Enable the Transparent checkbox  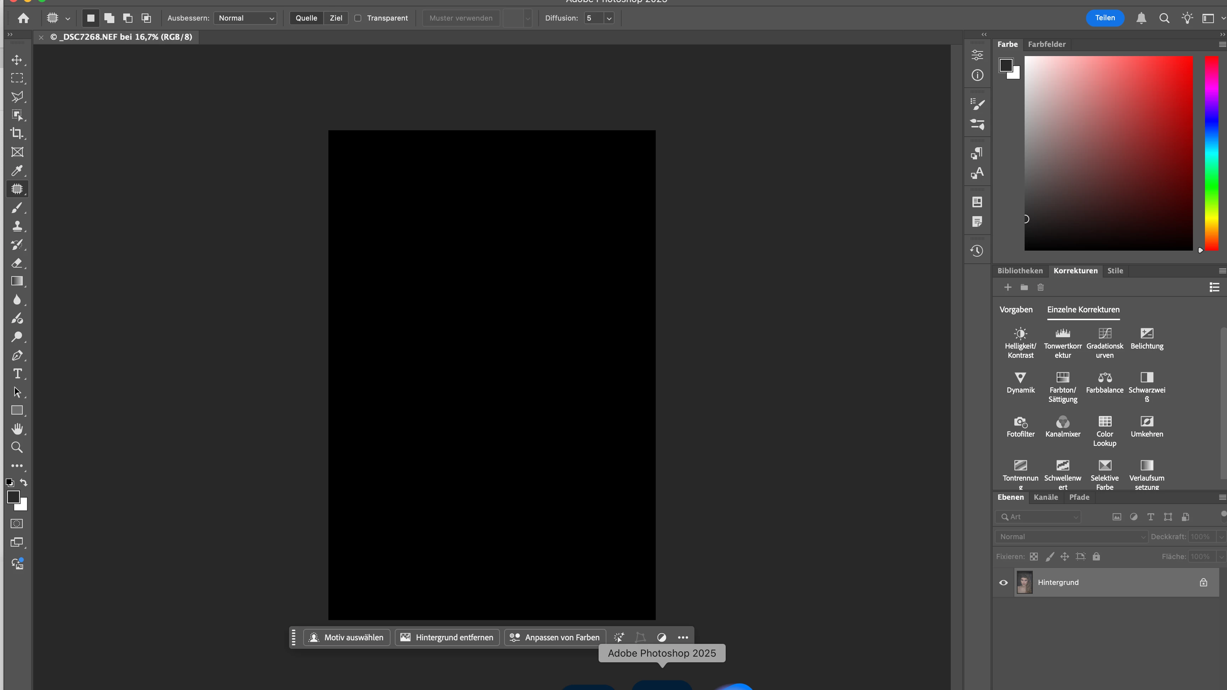(x=358, y=18)
